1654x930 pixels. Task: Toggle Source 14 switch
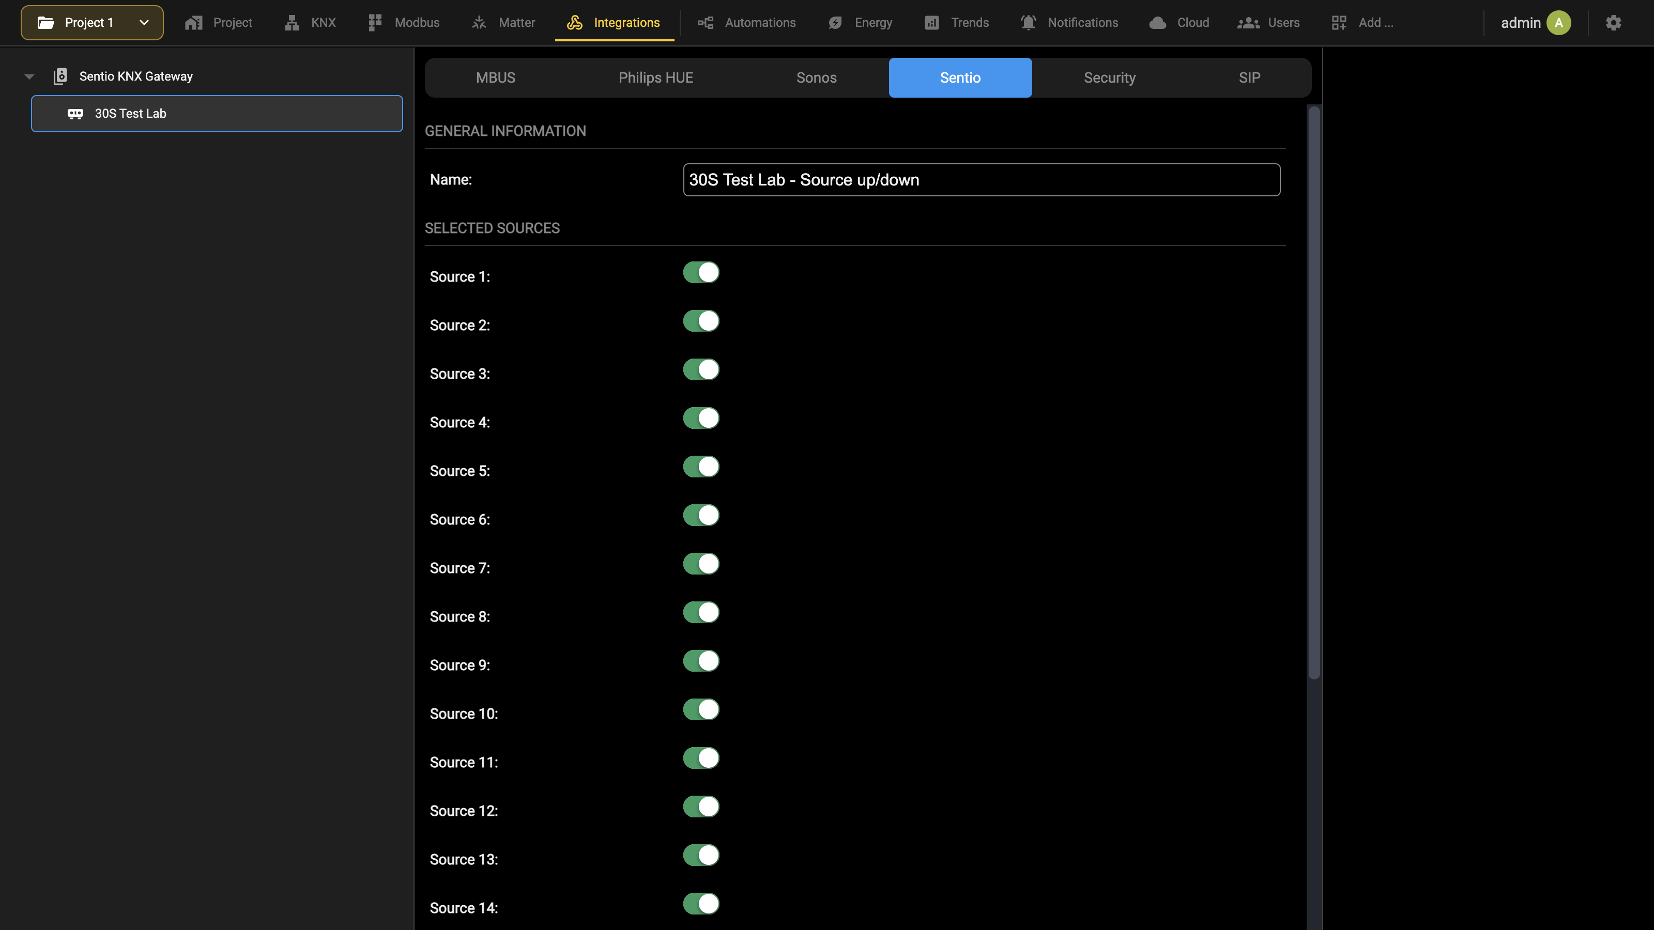pos(701,904)
